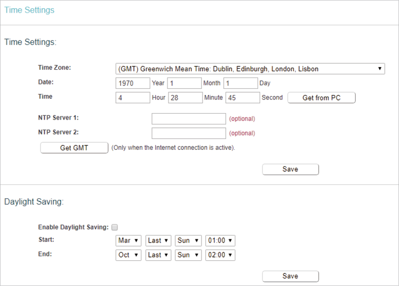This screenshot has height=286, width=399.
Task: Click the Month input field
Action: (x=184, y=83)
